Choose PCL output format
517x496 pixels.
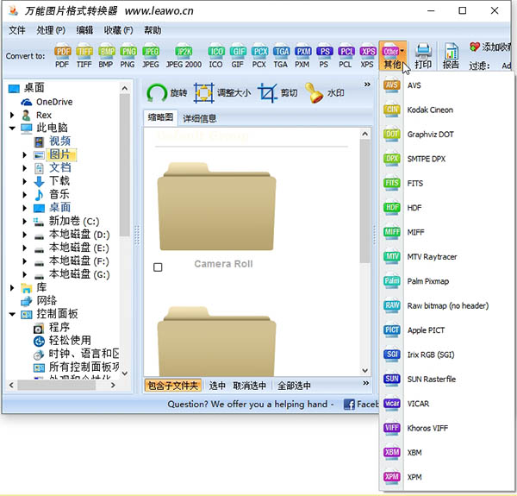pos(346,55)
